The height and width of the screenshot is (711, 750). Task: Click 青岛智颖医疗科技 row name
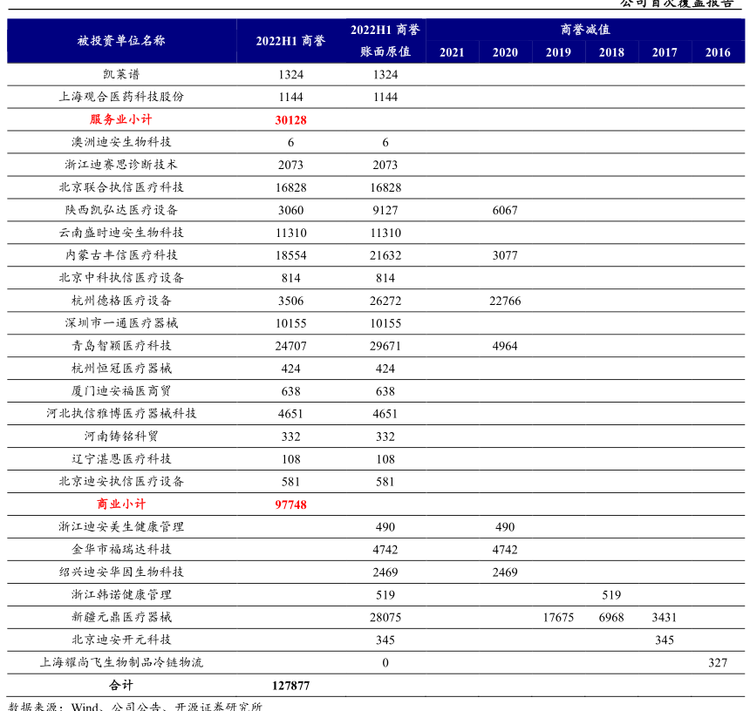[x=121, y=345]
